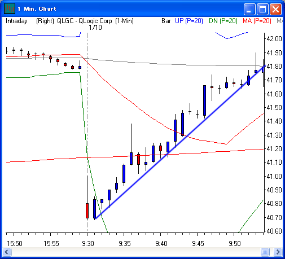Image resolution: width=285 pixels, height=259 pixels.
Task: Click the right scroll arrow button
Action: [278, 252]
